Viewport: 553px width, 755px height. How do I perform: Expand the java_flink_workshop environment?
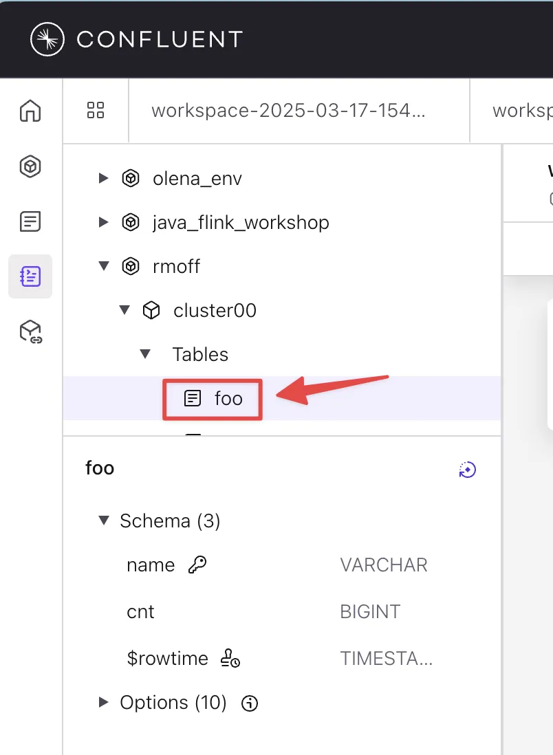(x=104, y=223)
